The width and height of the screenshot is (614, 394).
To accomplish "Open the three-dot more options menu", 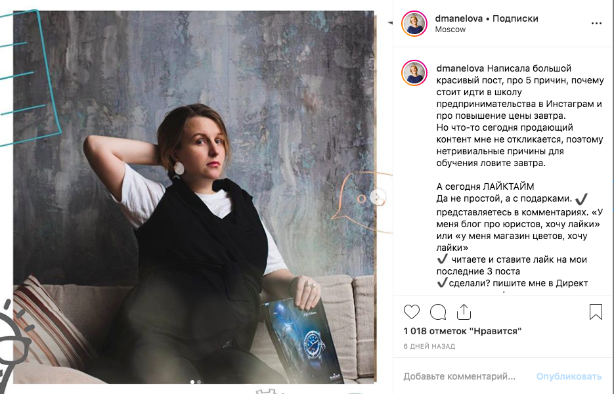I will 596,24.
